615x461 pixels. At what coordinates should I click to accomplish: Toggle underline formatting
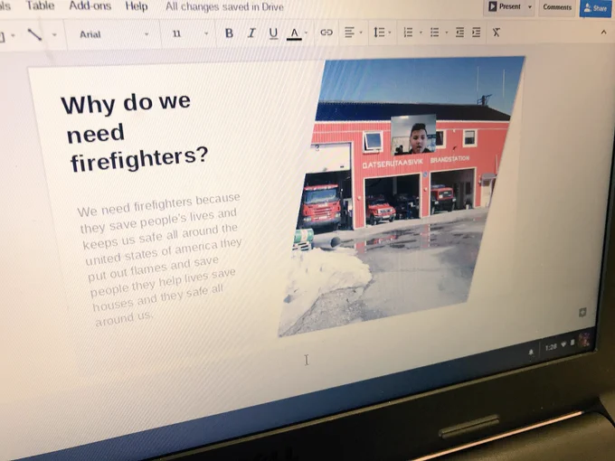point(273,33)
